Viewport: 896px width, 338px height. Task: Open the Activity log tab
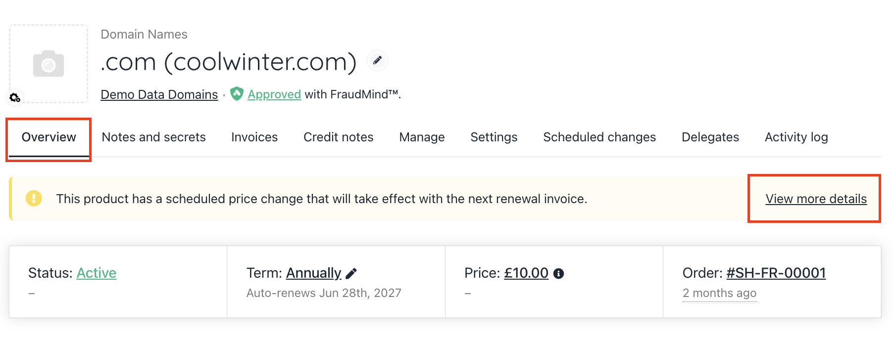click(x=796, y=137)
